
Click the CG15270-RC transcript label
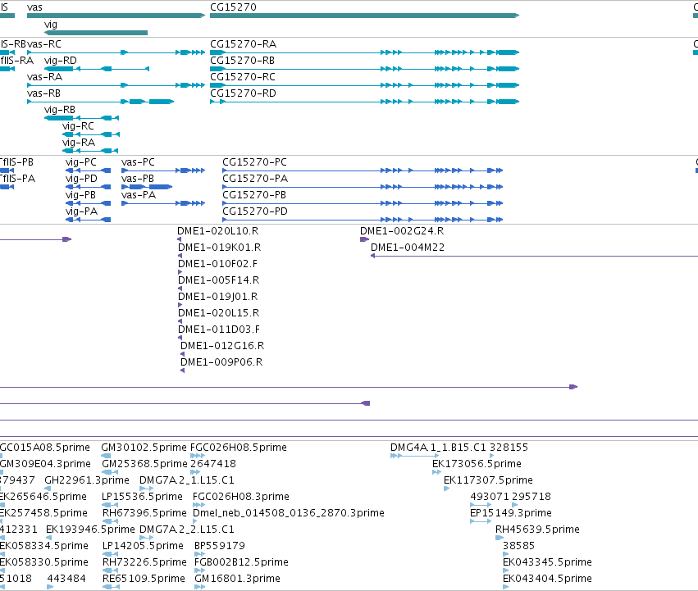coord(243,77)
